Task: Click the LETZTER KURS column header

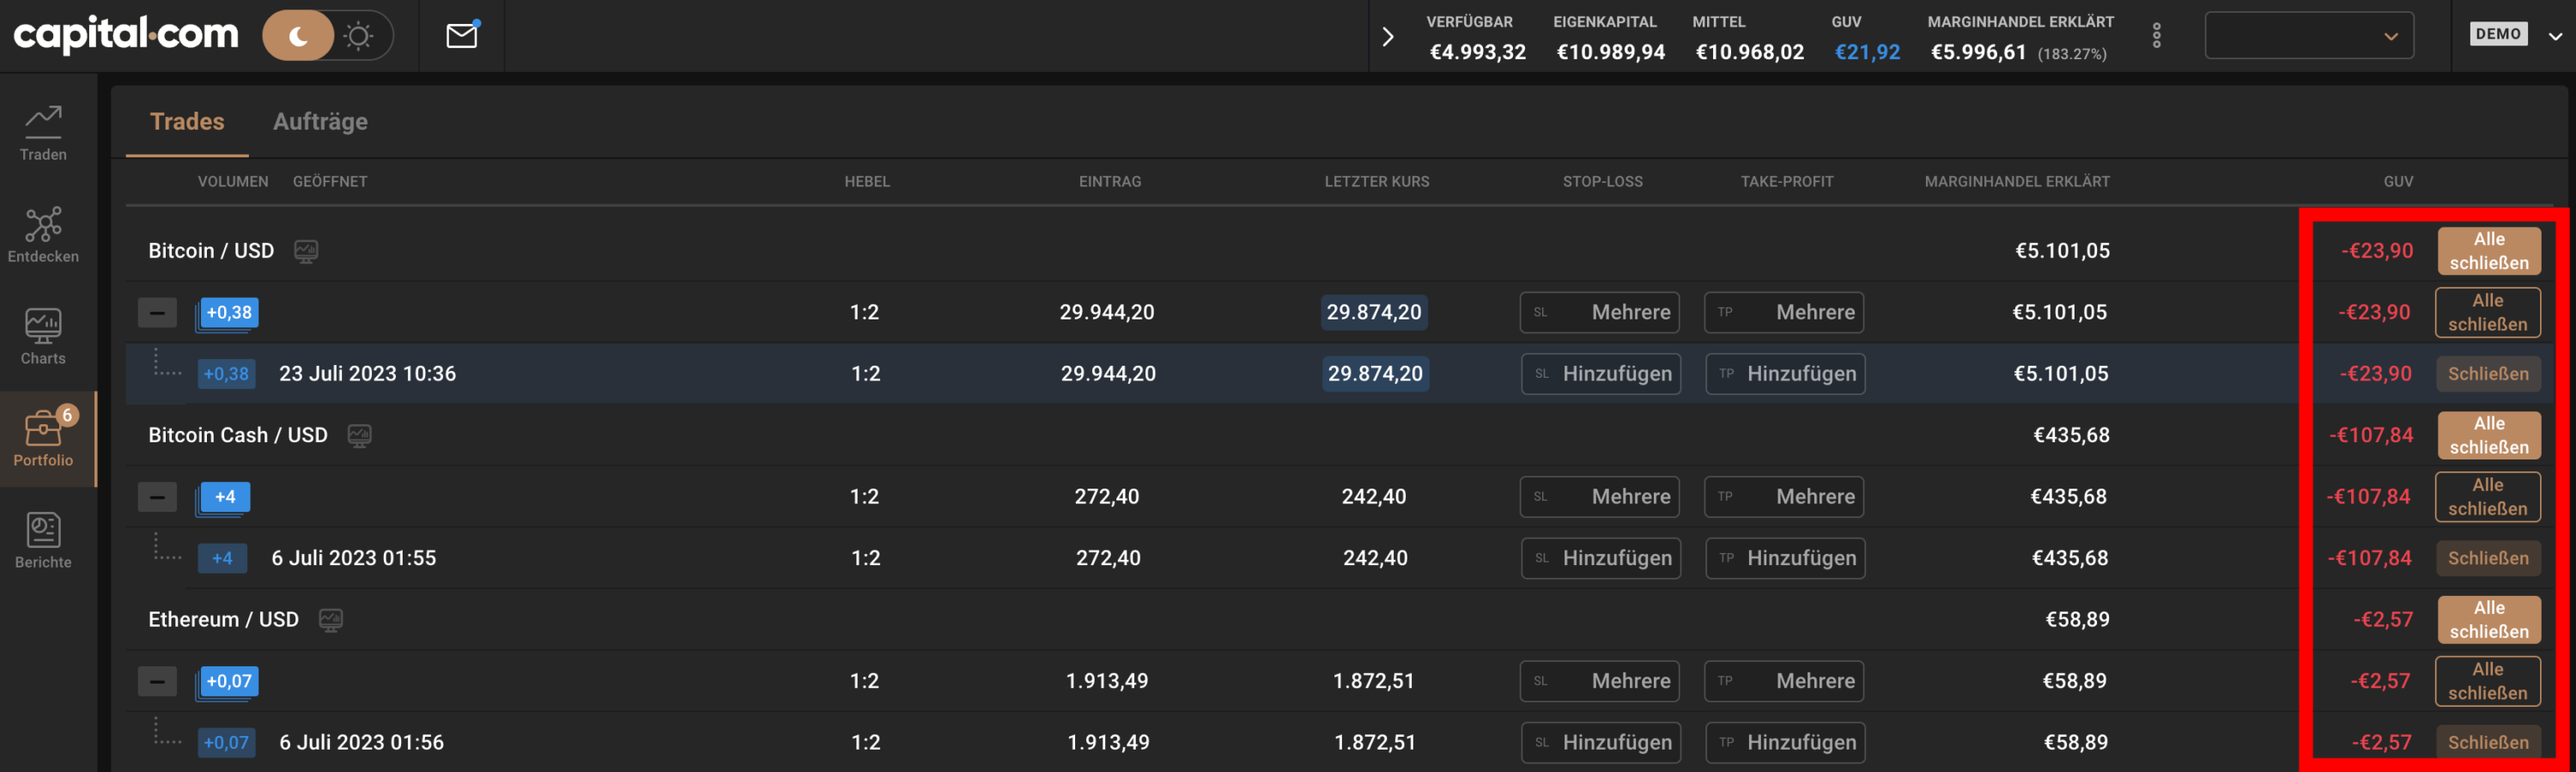Action: 1376,181
